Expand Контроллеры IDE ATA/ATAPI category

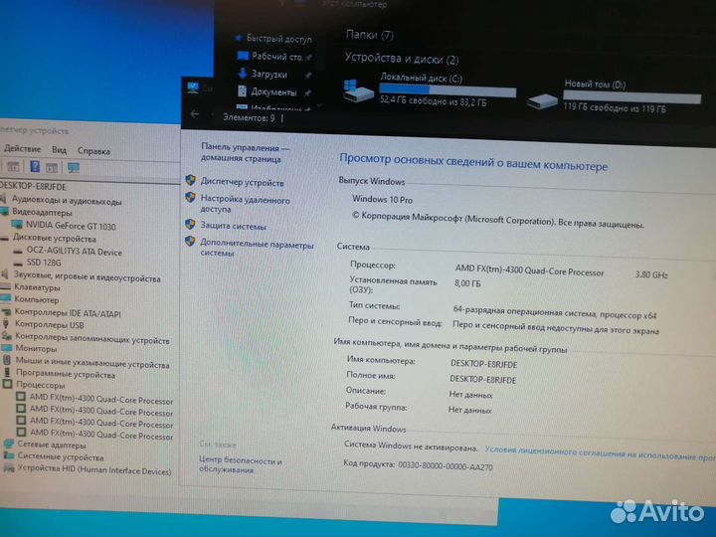[x=68, y=313]
